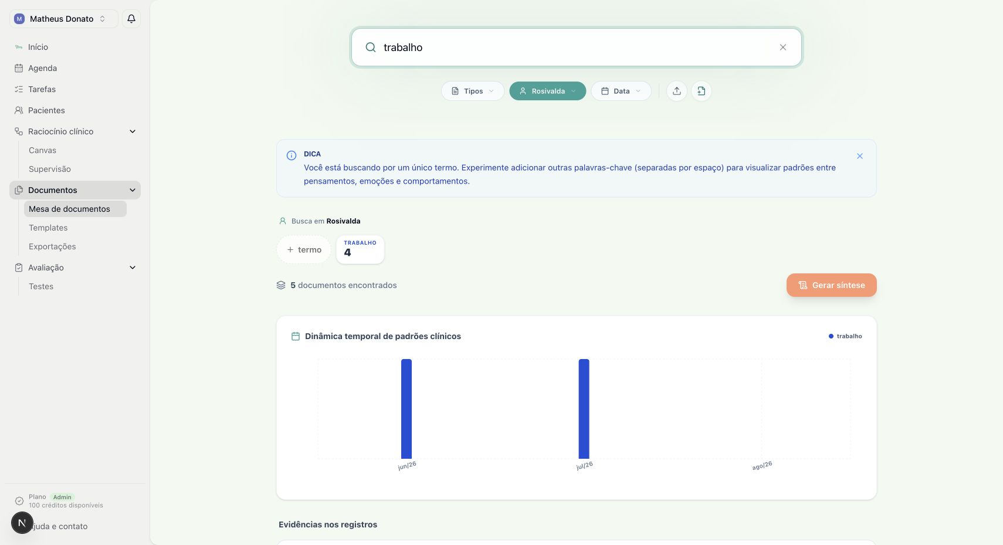Clear the search field with the X
1003x545 pixels.
click(783, 48)
